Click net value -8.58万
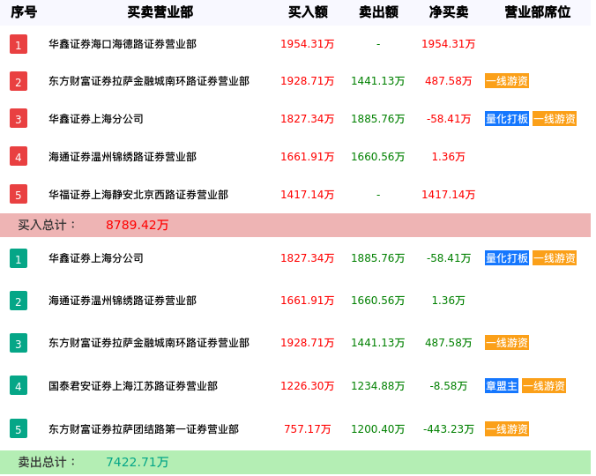This screenshot has height=476, width=596. 449,386
